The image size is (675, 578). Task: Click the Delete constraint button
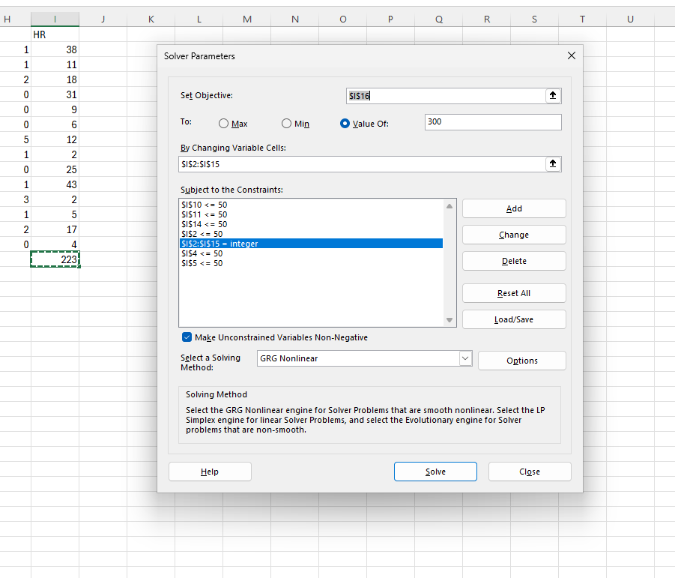pos(514,261)
